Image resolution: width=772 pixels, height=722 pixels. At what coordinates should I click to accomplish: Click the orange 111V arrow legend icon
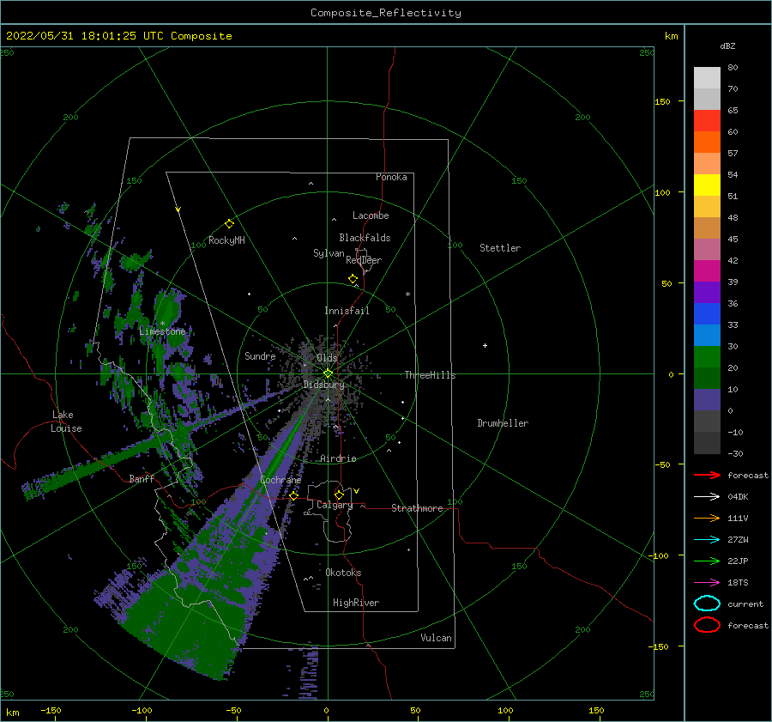(x=707, y=518)
